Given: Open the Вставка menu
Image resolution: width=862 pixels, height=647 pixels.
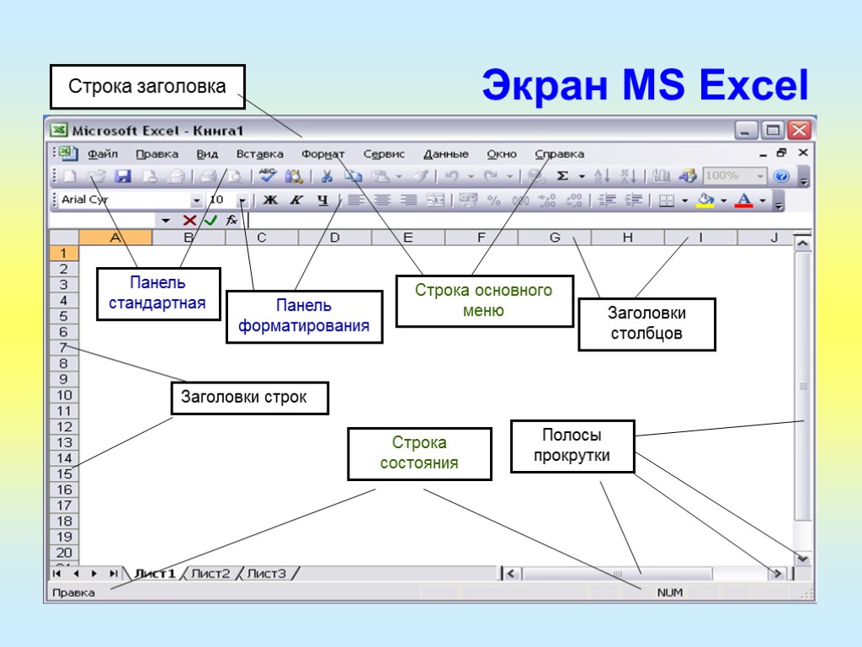Looking at the screenshot, I should coord(259,154).
